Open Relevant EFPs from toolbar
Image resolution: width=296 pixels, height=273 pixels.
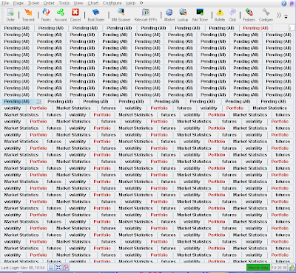coord(146,15)
